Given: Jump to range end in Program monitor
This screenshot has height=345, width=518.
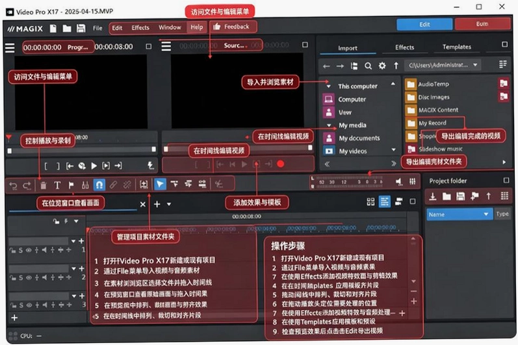Looking at the screenshot, I should pos(118,166).
